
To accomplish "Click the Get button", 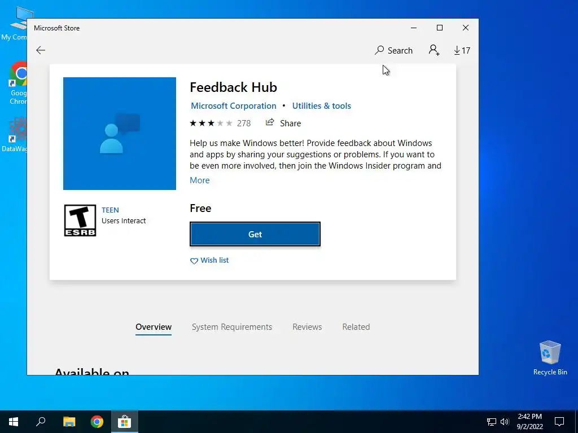I will coord(255,234).
